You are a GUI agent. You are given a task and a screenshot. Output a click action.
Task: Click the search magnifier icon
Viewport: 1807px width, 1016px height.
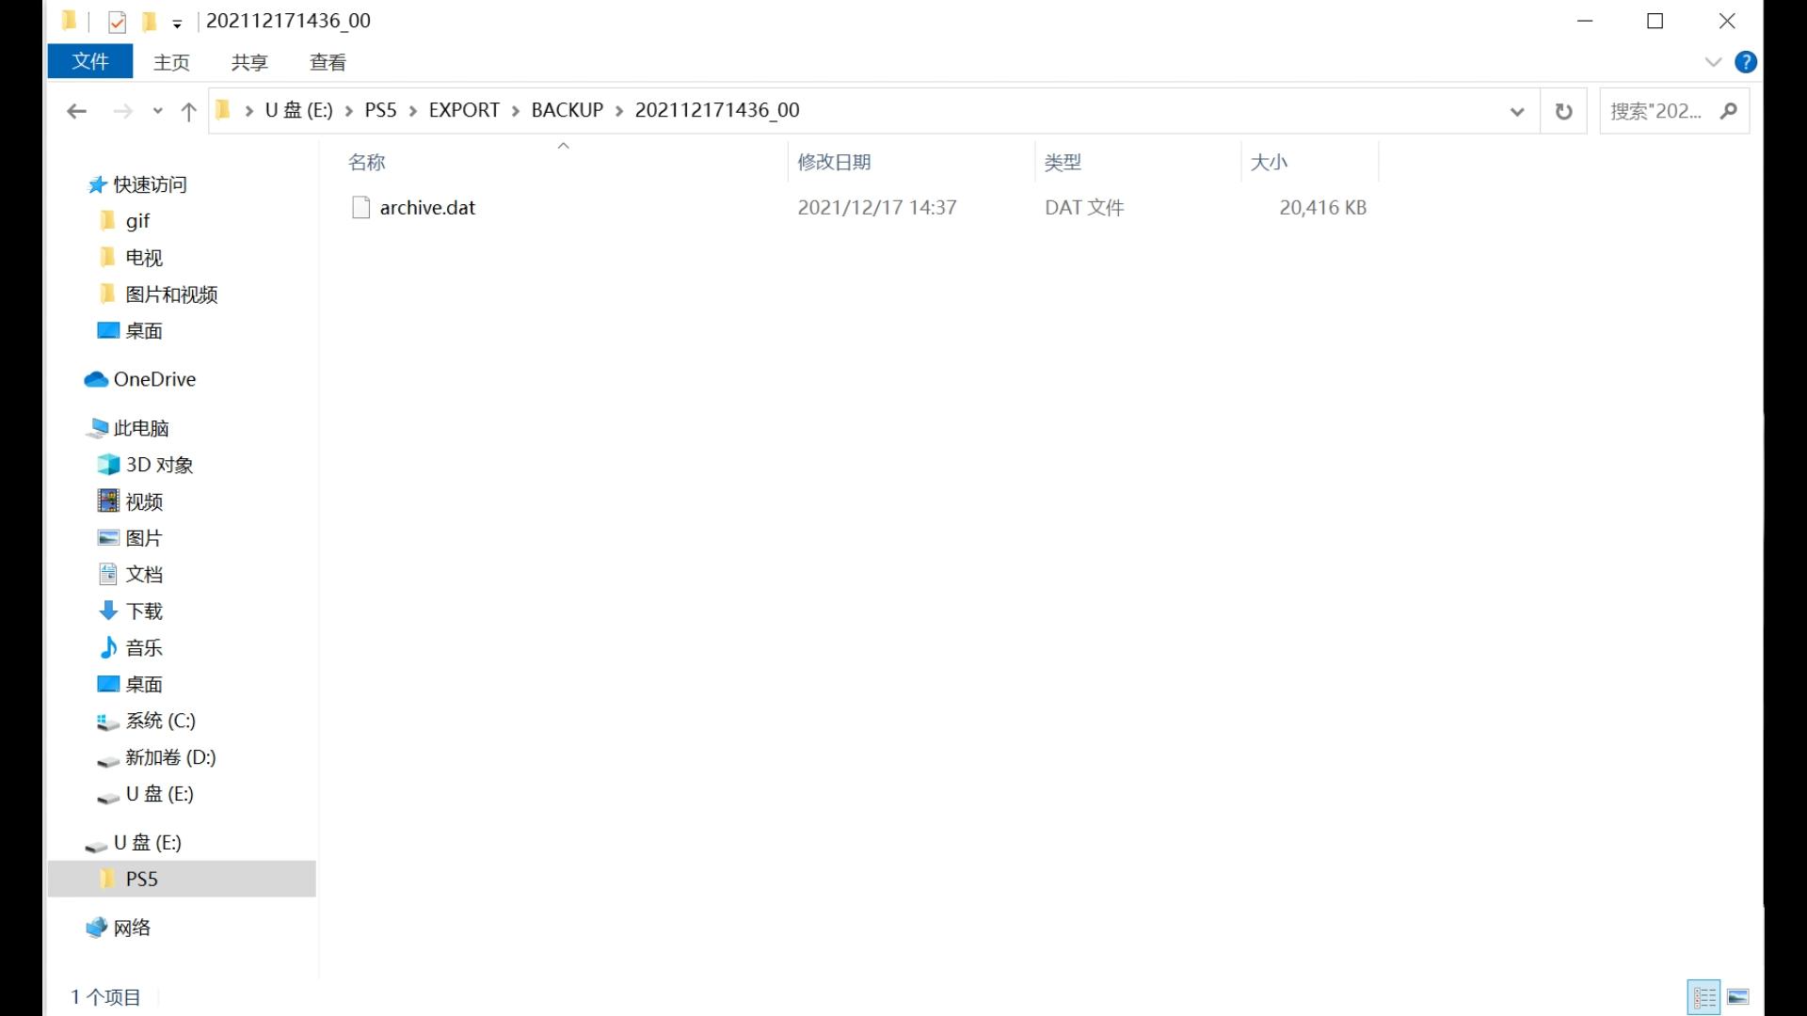pyautogui.click(x=1728, y=111)
